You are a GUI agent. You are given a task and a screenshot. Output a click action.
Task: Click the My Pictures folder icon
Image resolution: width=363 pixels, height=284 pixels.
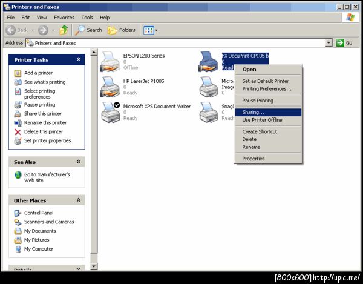pos(18,240)
